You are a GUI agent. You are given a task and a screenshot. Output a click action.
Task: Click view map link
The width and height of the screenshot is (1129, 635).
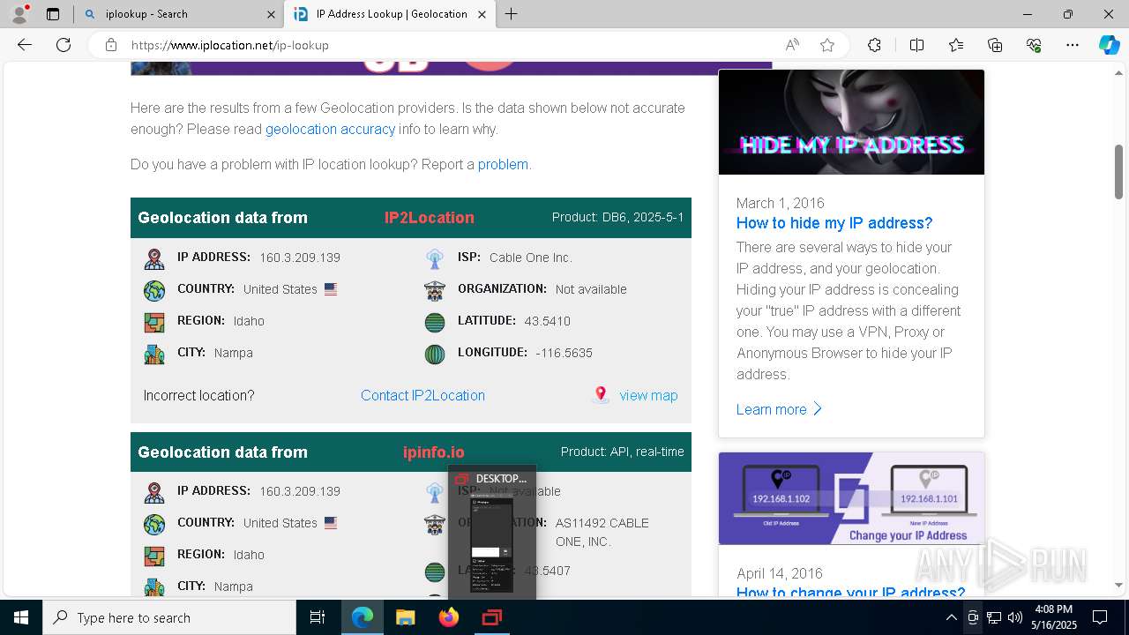[x=648, y=395]
